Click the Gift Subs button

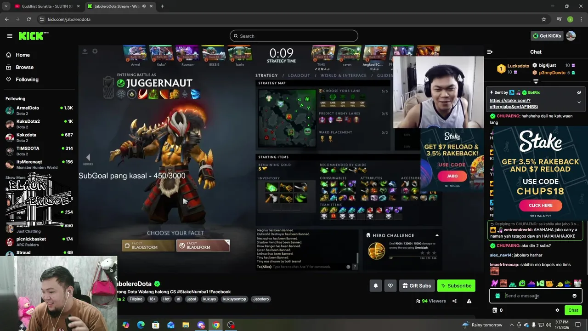coord(417,286)
